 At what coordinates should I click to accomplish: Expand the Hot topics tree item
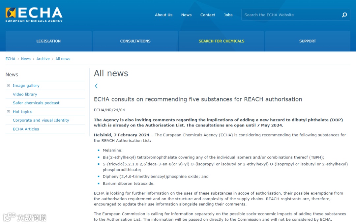pyautogui.click(x=8, y=112)
